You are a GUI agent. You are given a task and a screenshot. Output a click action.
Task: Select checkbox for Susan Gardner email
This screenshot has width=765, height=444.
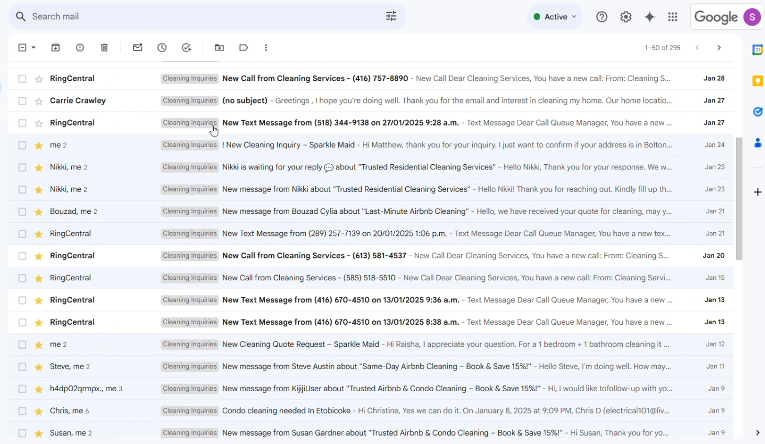(x=22, y=433)
